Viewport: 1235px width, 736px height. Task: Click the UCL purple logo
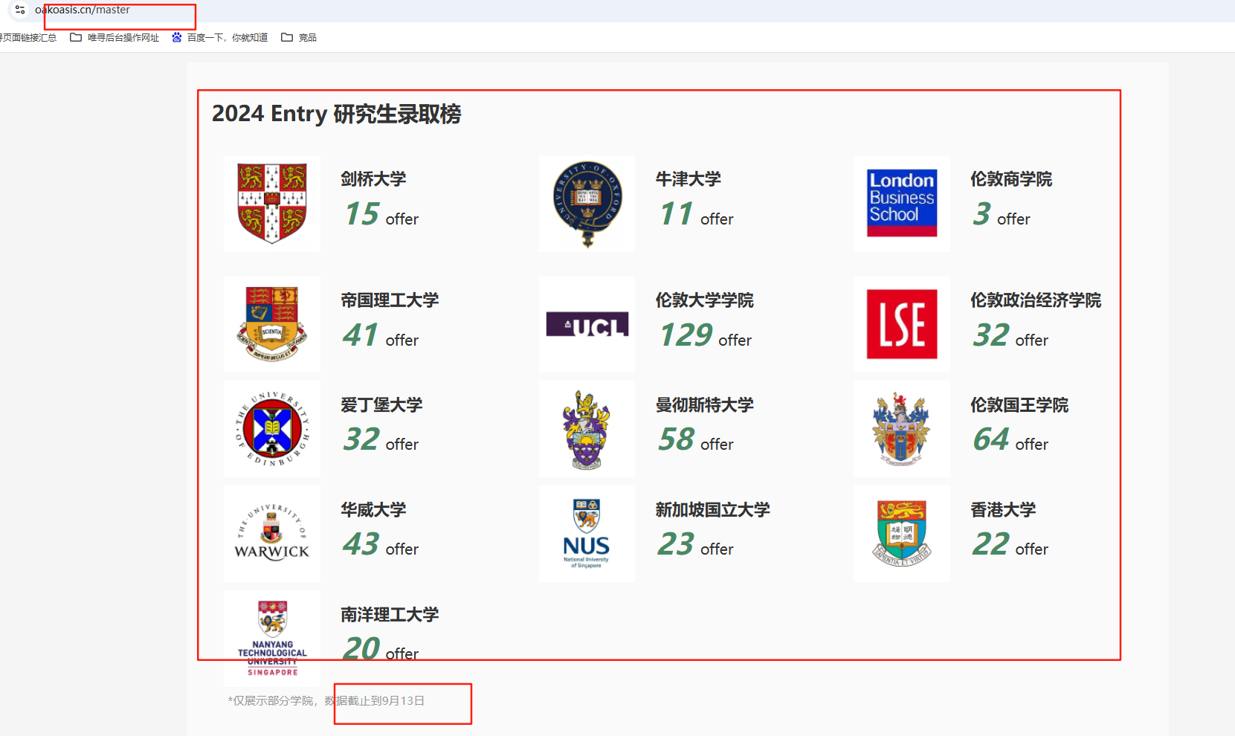[x=587, y=325]
